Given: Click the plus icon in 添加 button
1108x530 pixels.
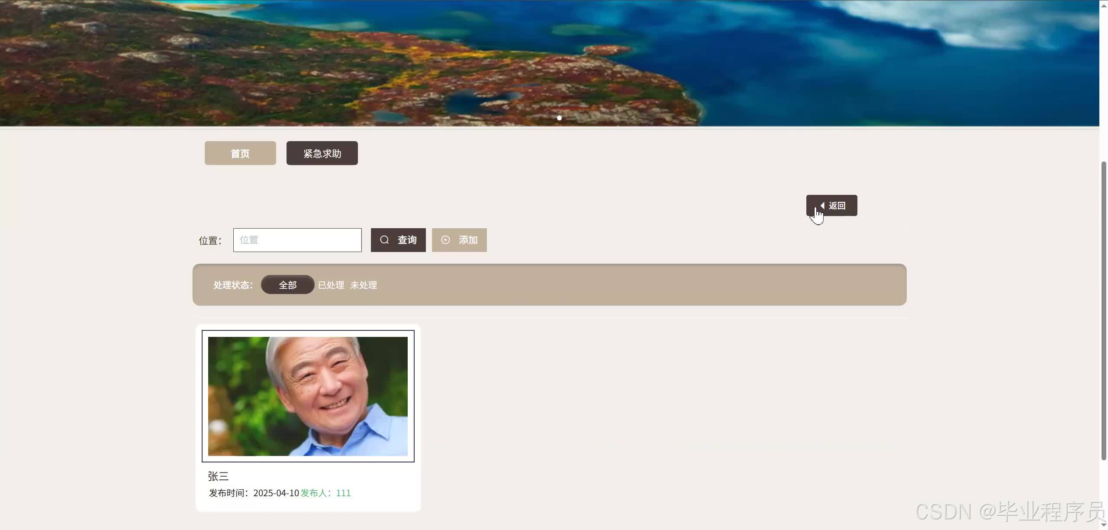Looking at the screenshot, I should (x=445, y=240).
